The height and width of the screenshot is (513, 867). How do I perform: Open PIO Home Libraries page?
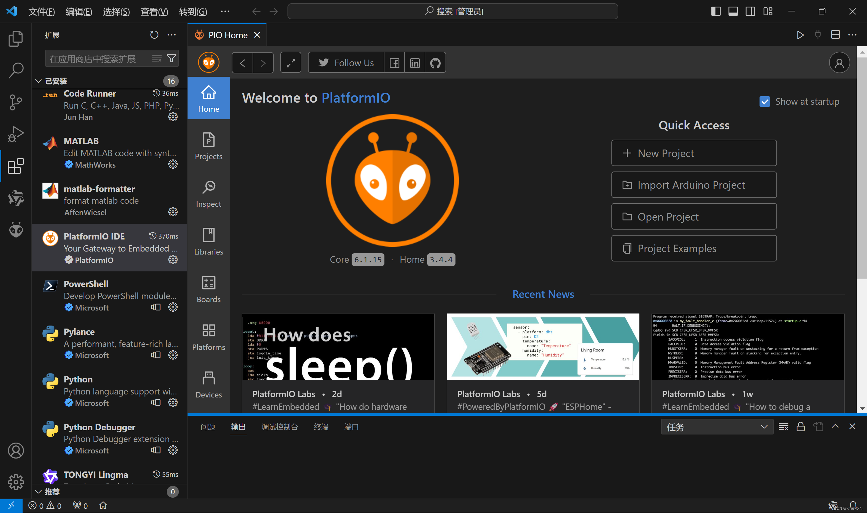209,242
